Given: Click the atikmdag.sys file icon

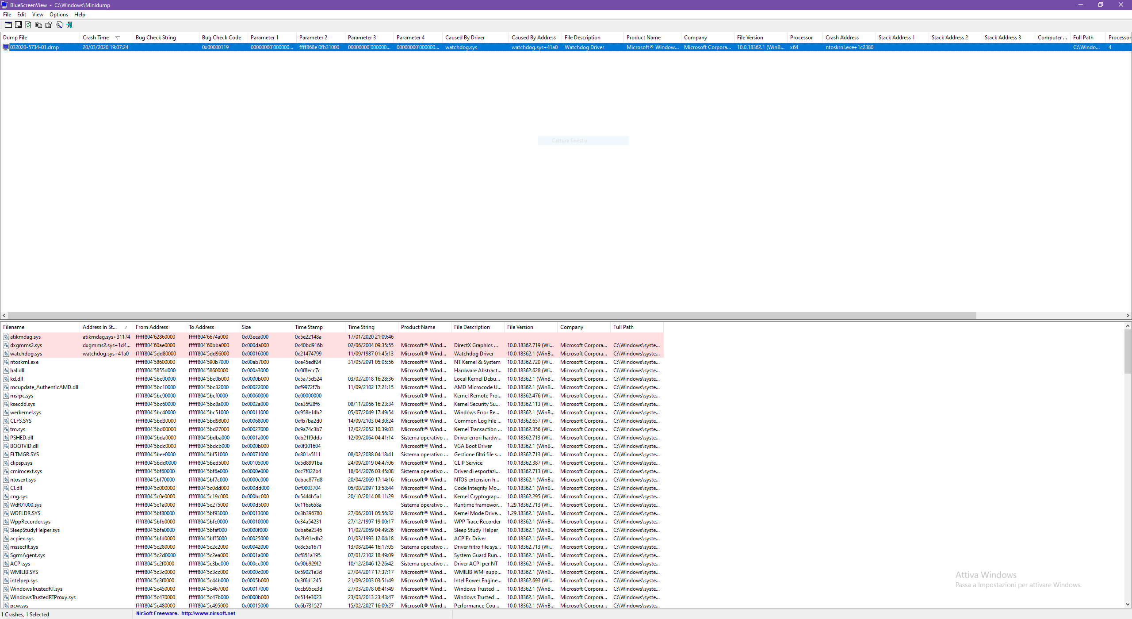Looking at the screenshot, I should point(6,337).
